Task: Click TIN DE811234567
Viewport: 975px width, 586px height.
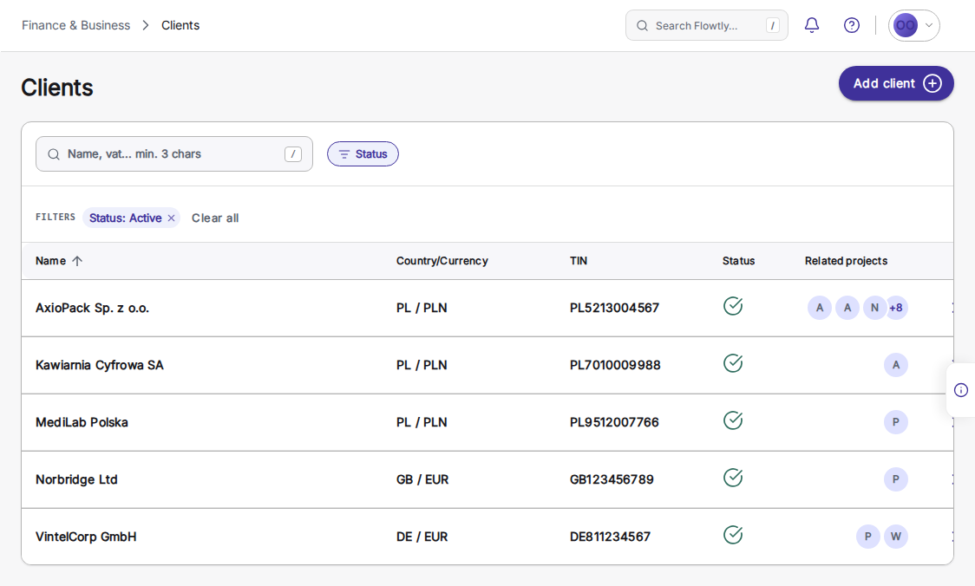Action: (x=610, y=537)
